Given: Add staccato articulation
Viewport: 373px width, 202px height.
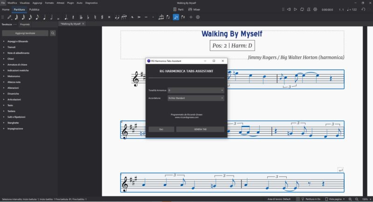Looking at the screenshot, I should [x=153, y=17].
